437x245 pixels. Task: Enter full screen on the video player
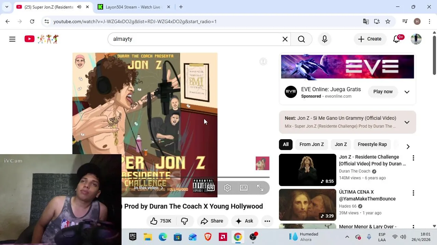[260, 188]
